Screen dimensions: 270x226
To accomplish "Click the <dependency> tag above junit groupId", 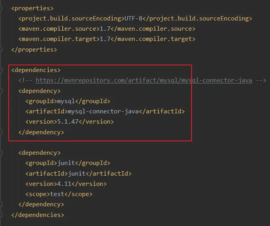I will pyautogui.click(x=39, y=153).
